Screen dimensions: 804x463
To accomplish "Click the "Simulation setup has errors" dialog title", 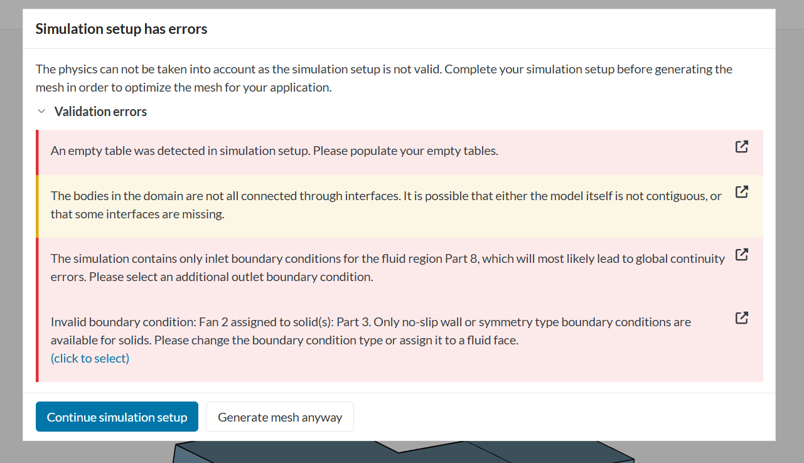I will (x=121, y=29).
